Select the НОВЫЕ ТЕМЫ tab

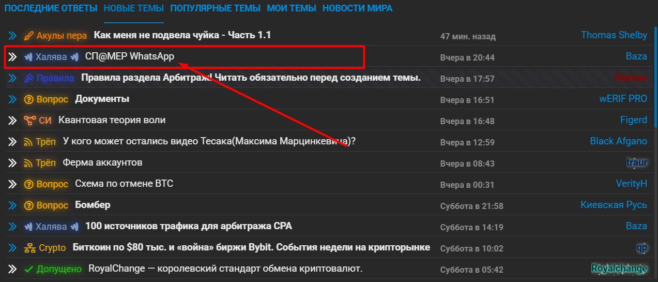(134, 8)
